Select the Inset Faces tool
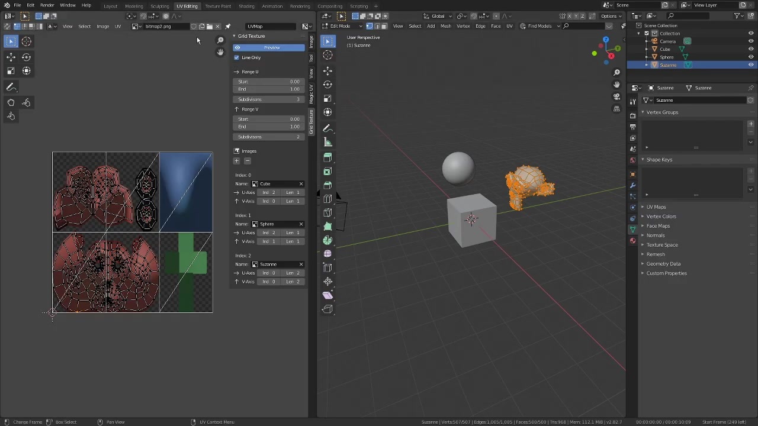 point(327,172)
